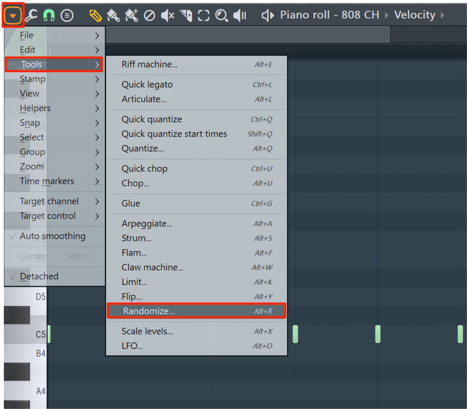Viewport: 467px width, 409px height.
Task: Choose Riff machine from Tools
Action: [x=197, y=64]
